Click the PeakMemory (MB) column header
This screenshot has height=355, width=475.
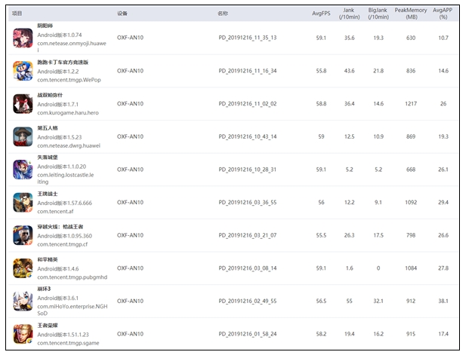410,14
